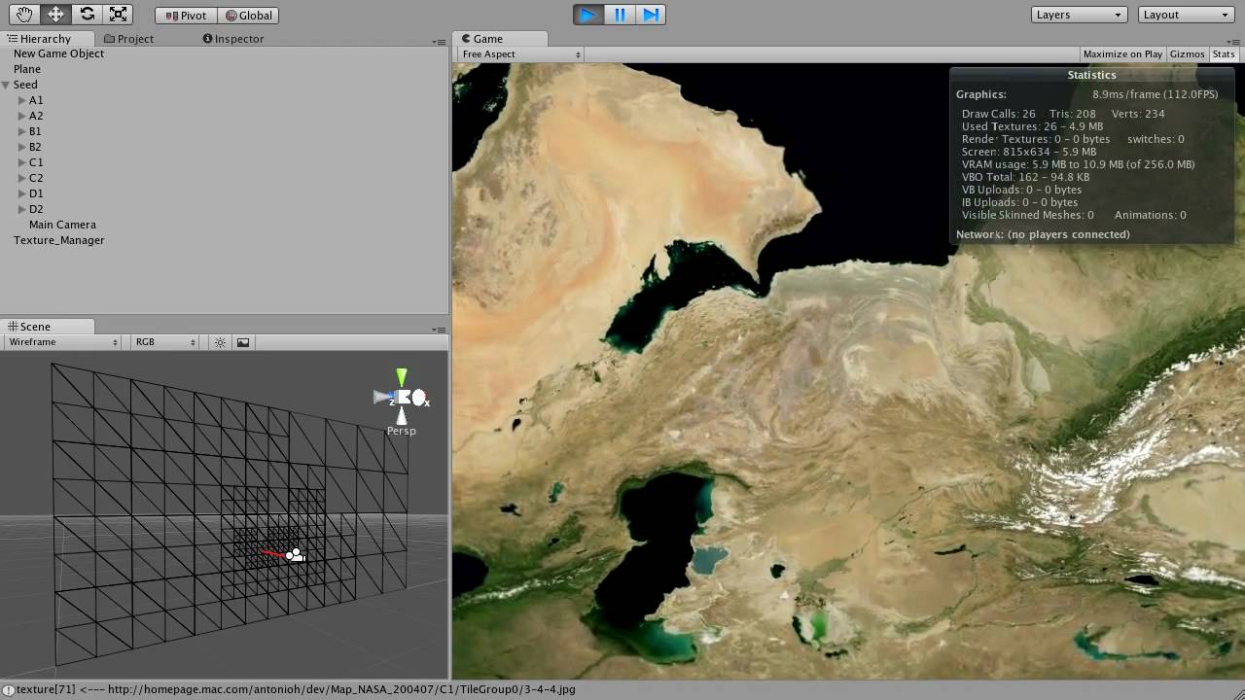The image size is (1245, 700).
Task: Toggle scene lighting in the Scene view toolbar
Action: point(220,342)
